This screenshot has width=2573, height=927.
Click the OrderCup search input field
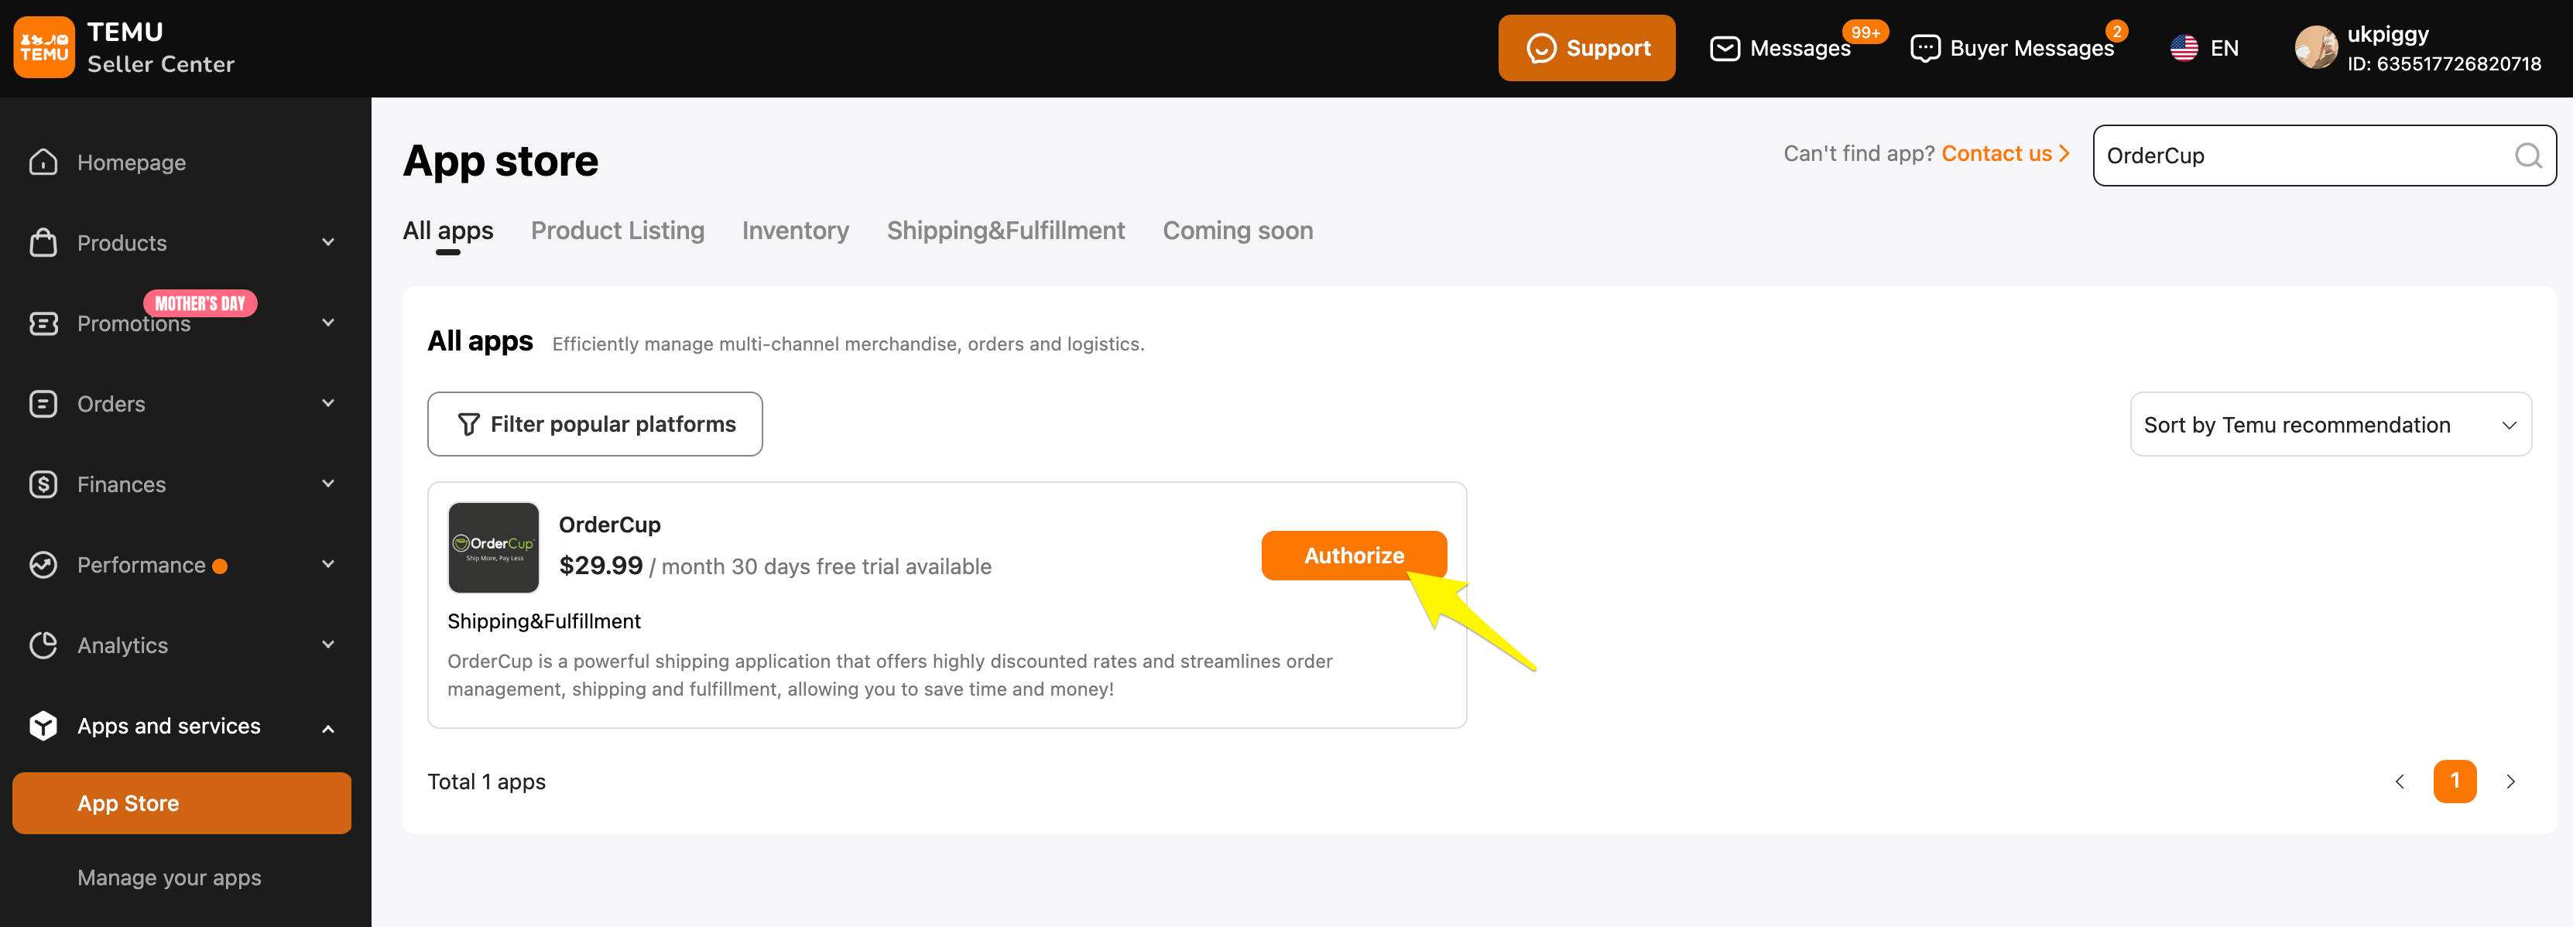[x=2297, y=156]
